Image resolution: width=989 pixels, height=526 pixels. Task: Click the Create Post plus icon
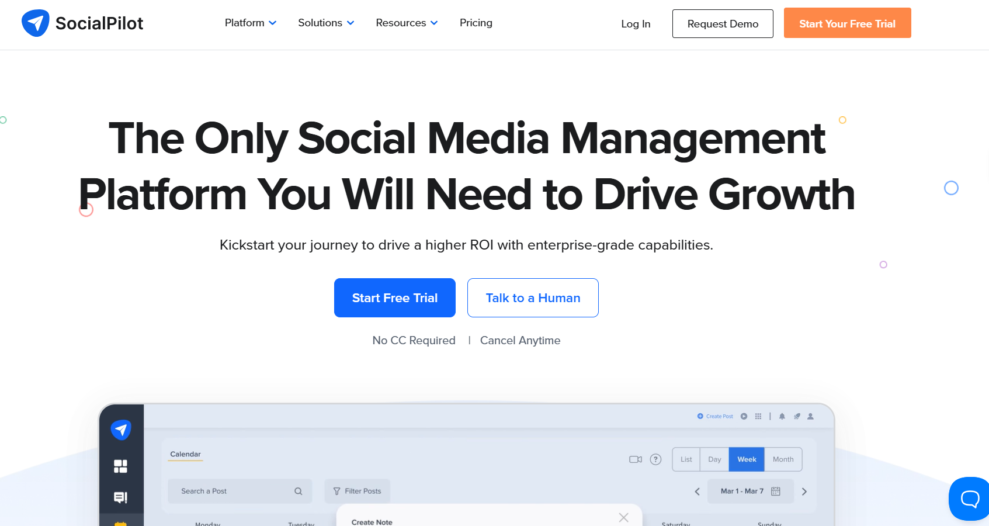click(700, 416)
